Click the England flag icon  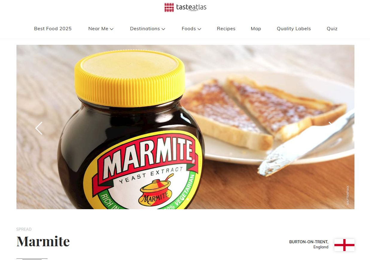pyautogui.click(x=344, y=245)
